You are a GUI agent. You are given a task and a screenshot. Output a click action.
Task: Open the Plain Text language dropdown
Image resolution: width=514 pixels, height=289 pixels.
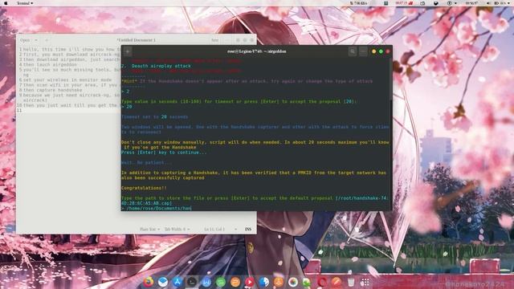tap(150, 229)
